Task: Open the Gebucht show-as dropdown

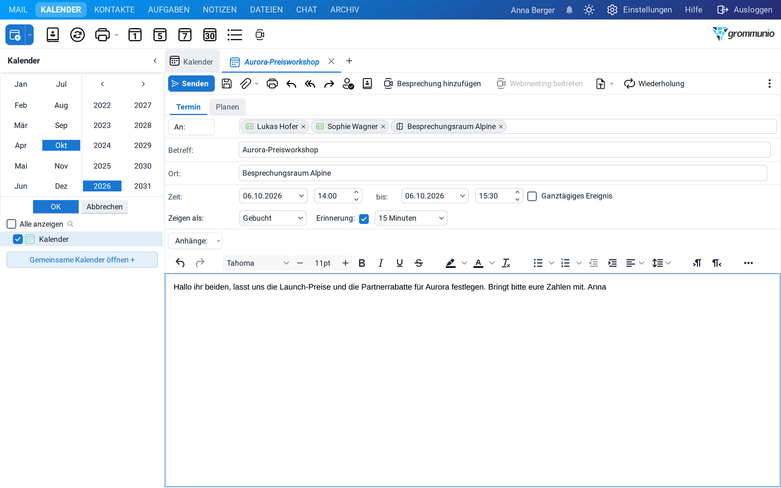Action: 273,218
